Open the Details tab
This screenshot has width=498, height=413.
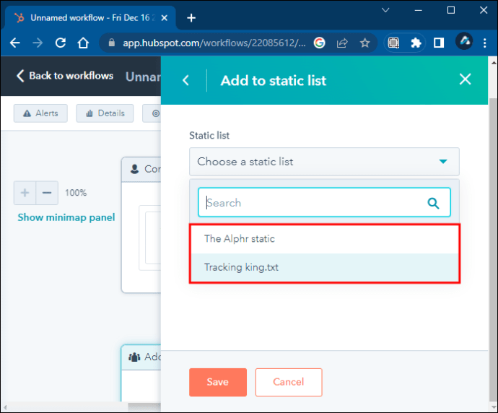tap(105, 113)
